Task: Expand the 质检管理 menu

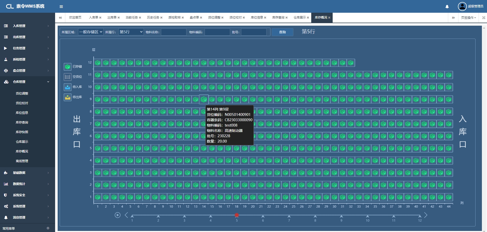Action: 27,59
